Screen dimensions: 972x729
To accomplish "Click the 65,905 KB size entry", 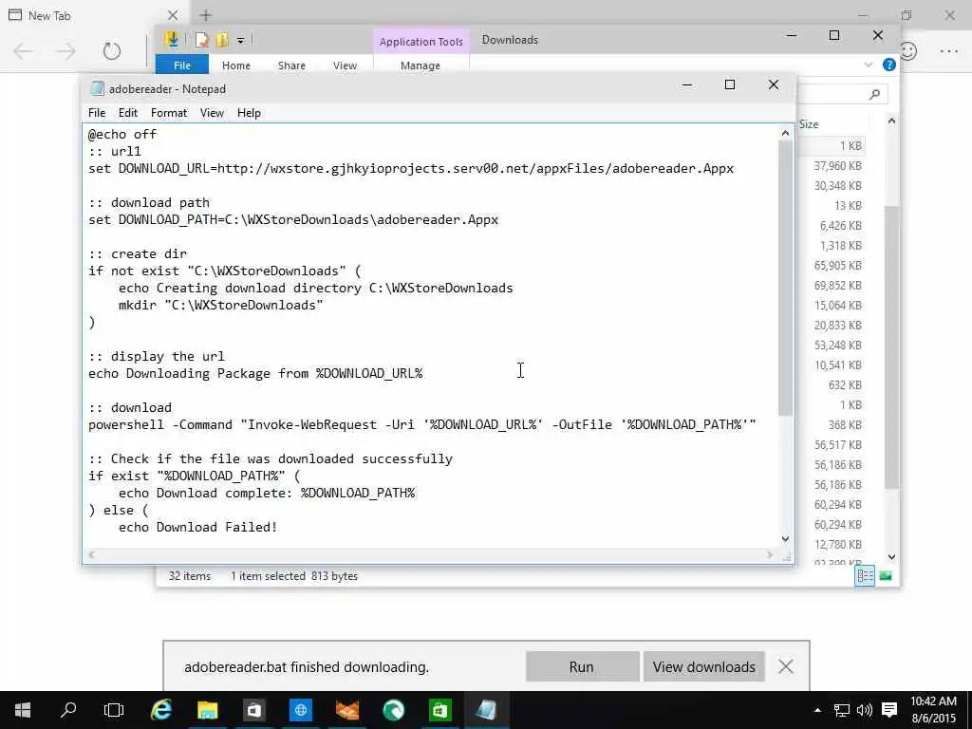I will [x=837, y=266].
